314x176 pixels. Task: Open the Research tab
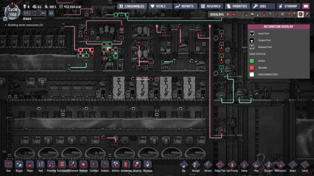(x=211, y=6)
